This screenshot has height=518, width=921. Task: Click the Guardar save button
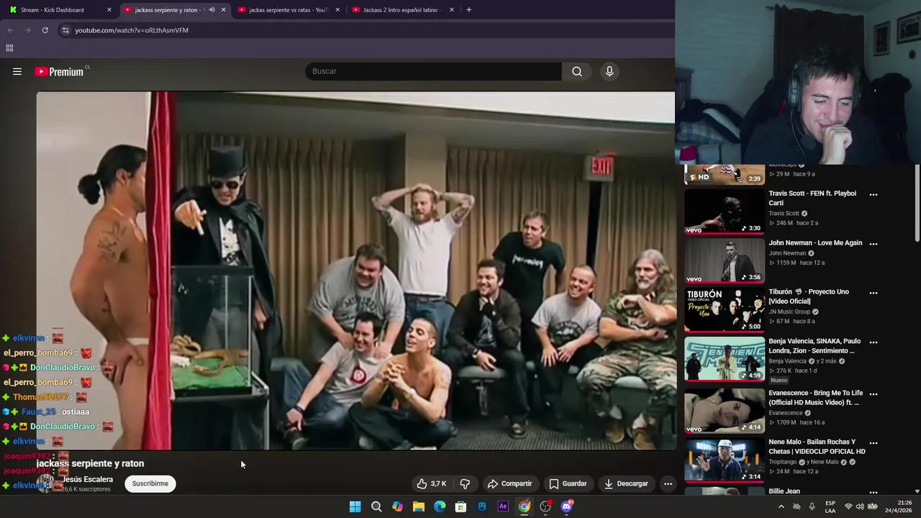[x=568, y=483]
